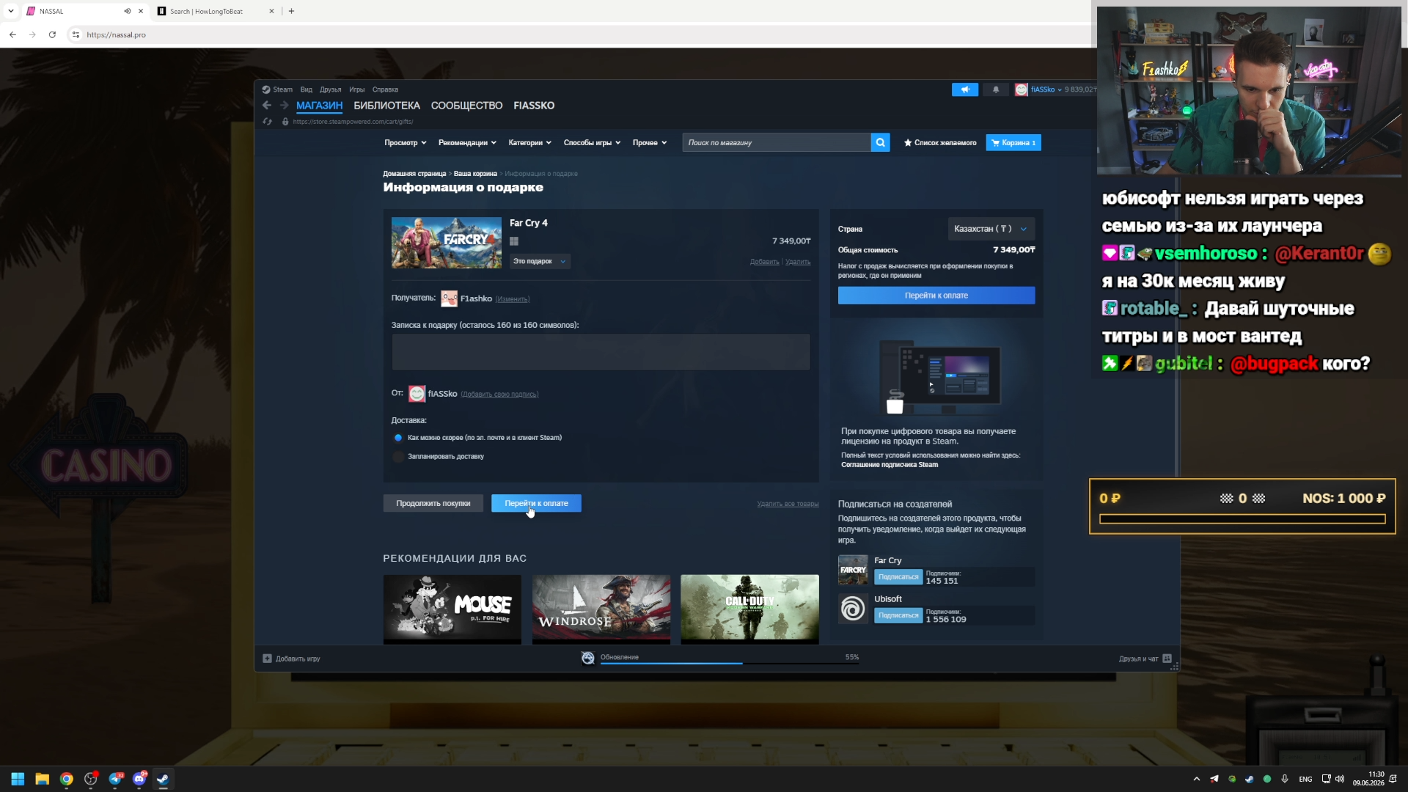Click the Перейти к оплате button below delivery
Image resolution: width=1408 pixels, height=792 pixels.
(x=536, y=503)
